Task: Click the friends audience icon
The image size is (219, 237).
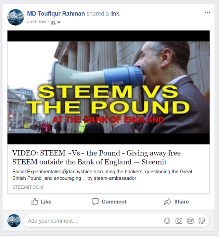Action: (53, 23)
